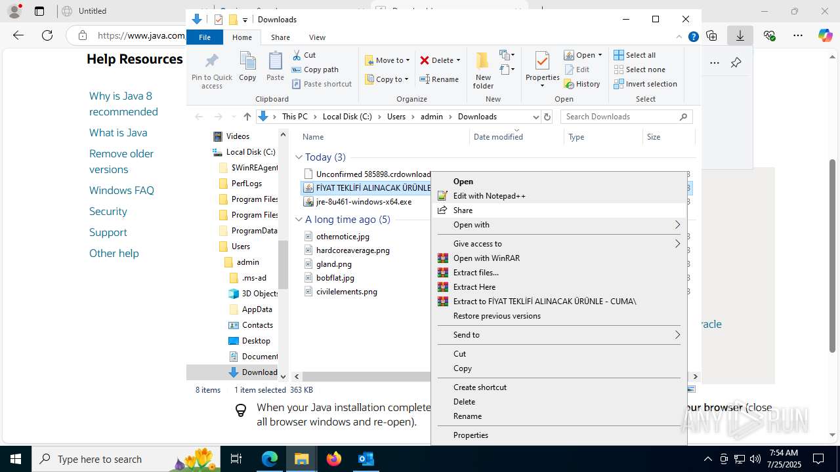
Task: Click Task View taskbar icon
Action: pyautogui.click(x=236, y=459)
